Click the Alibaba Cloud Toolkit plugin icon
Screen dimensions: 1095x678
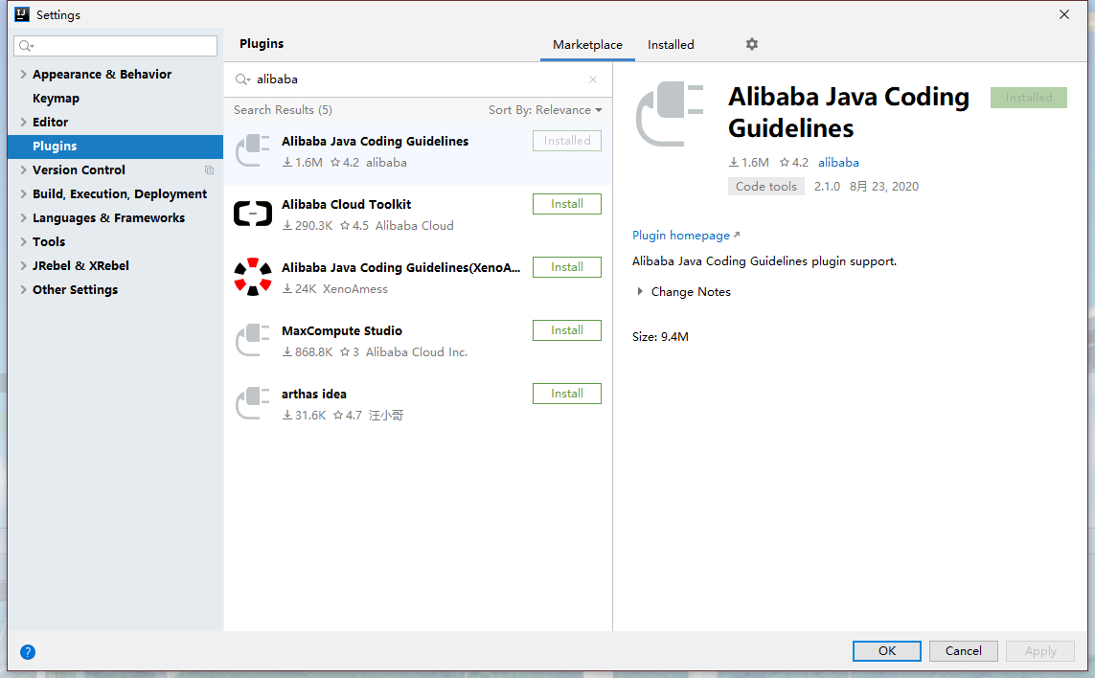click(253, 214)
